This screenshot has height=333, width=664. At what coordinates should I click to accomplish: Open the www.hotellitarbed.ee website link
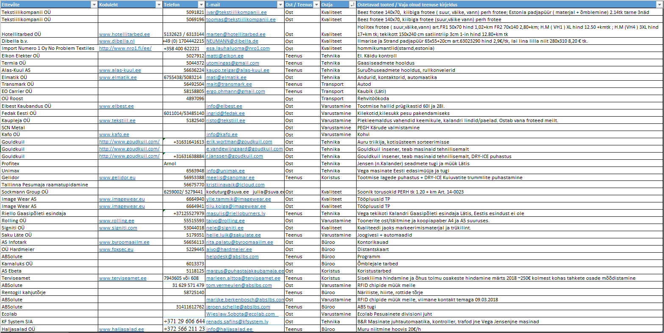pos(125,34)
